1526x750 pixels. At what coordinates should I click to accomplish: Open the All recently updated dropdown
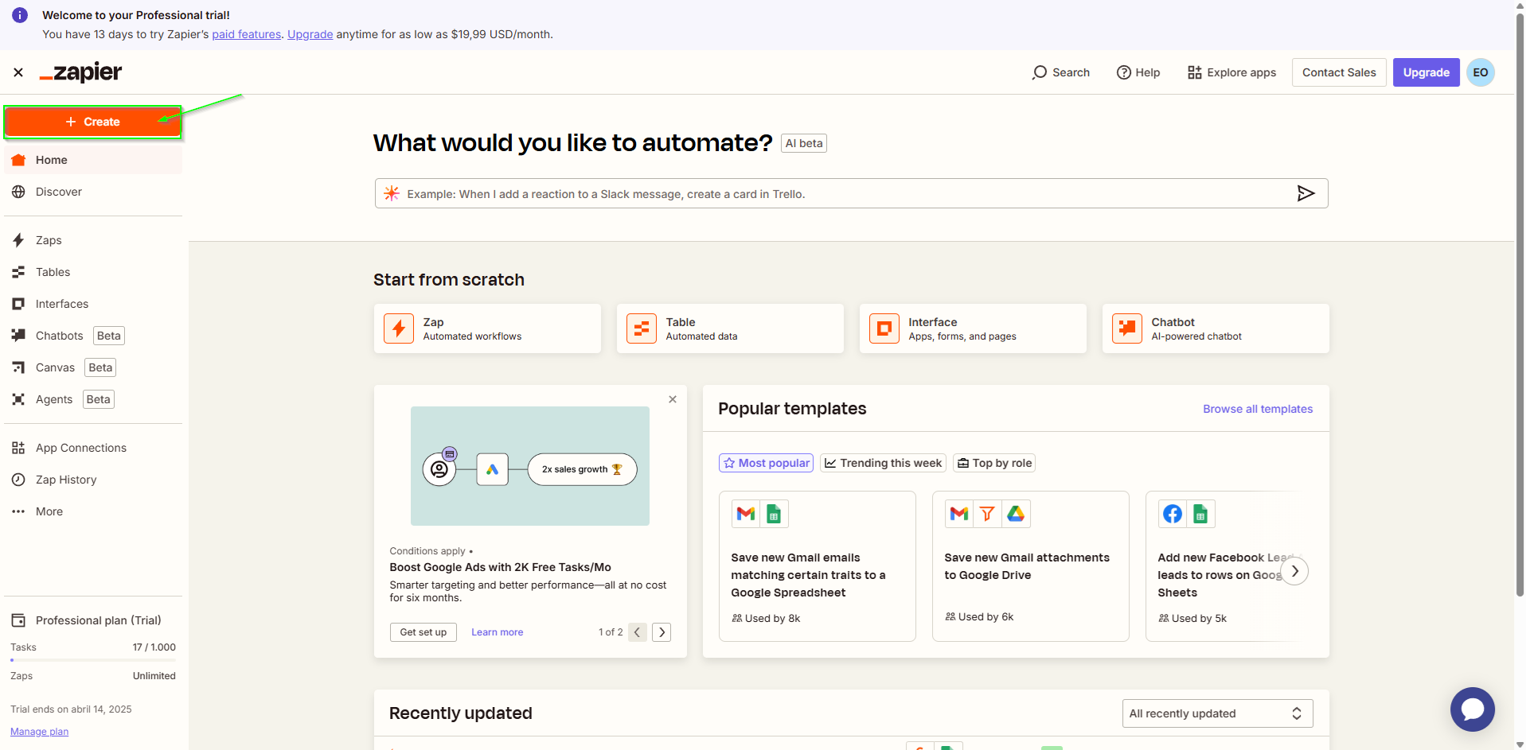pos(1217,713)
